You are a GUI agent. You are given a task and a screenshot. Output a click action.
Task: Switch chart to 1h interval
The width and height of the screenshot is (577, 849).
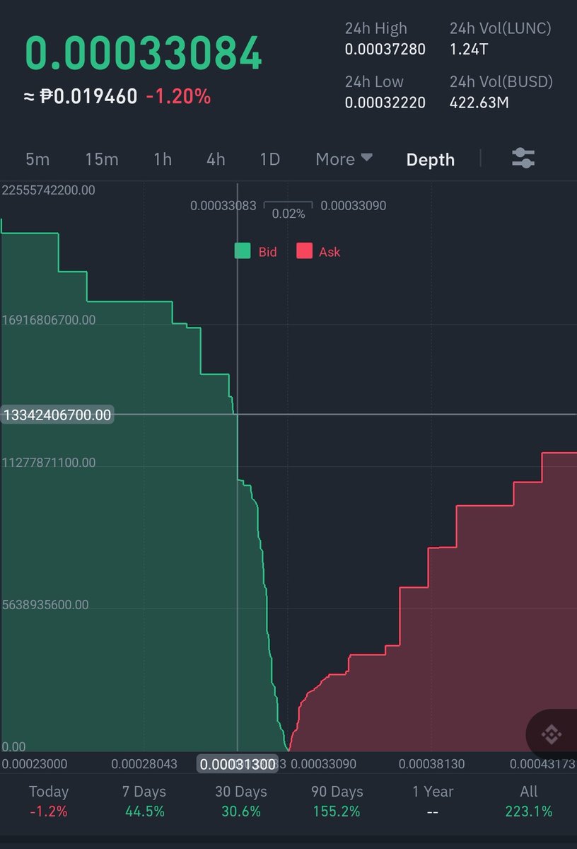pyautogui.click(x=163, y=159)
